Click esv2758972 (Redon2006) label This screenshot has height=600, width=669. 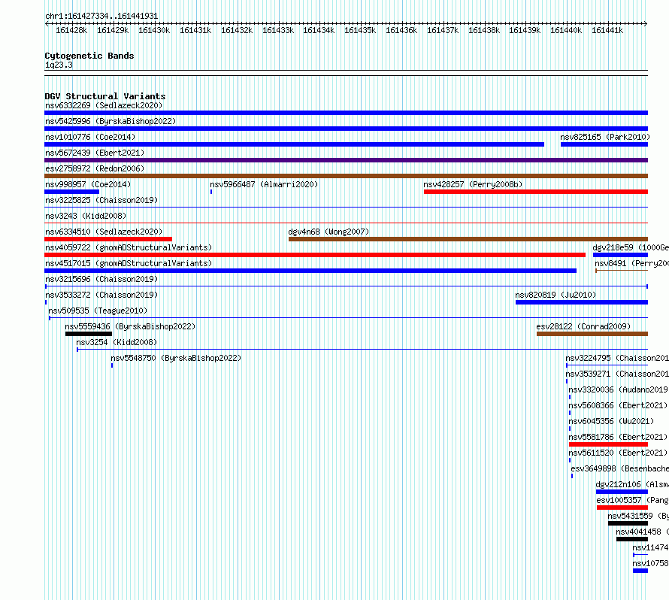pyautogui.click(x=95, y=168)
